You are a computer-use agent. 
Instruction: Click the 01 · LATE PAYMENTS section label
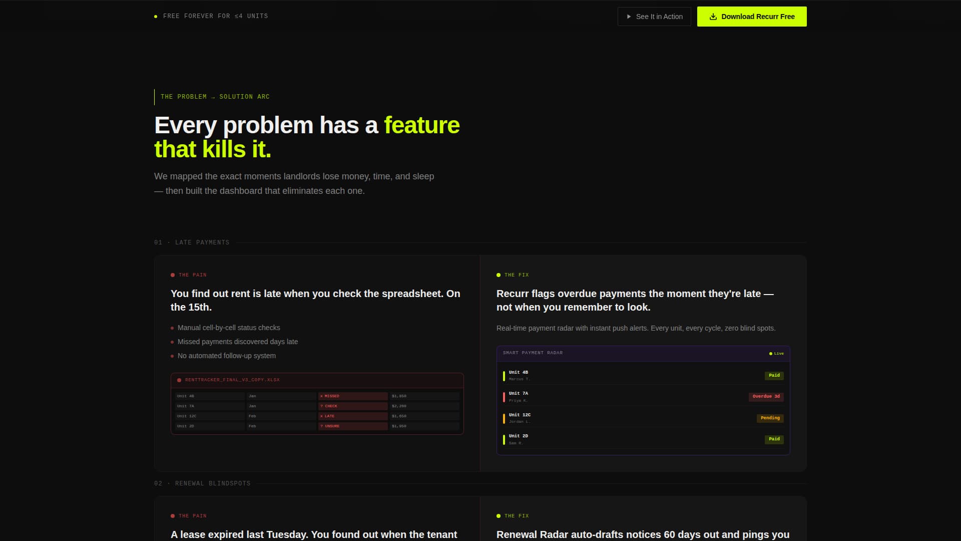(x=192, y=242)
